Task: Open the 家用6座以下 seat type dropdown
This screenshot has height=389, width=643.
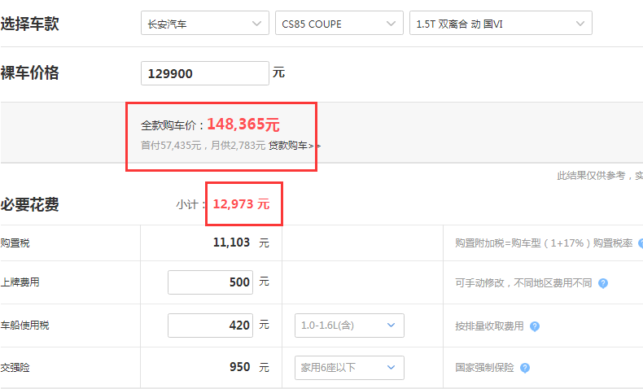Action: click(x=349, y=368)
